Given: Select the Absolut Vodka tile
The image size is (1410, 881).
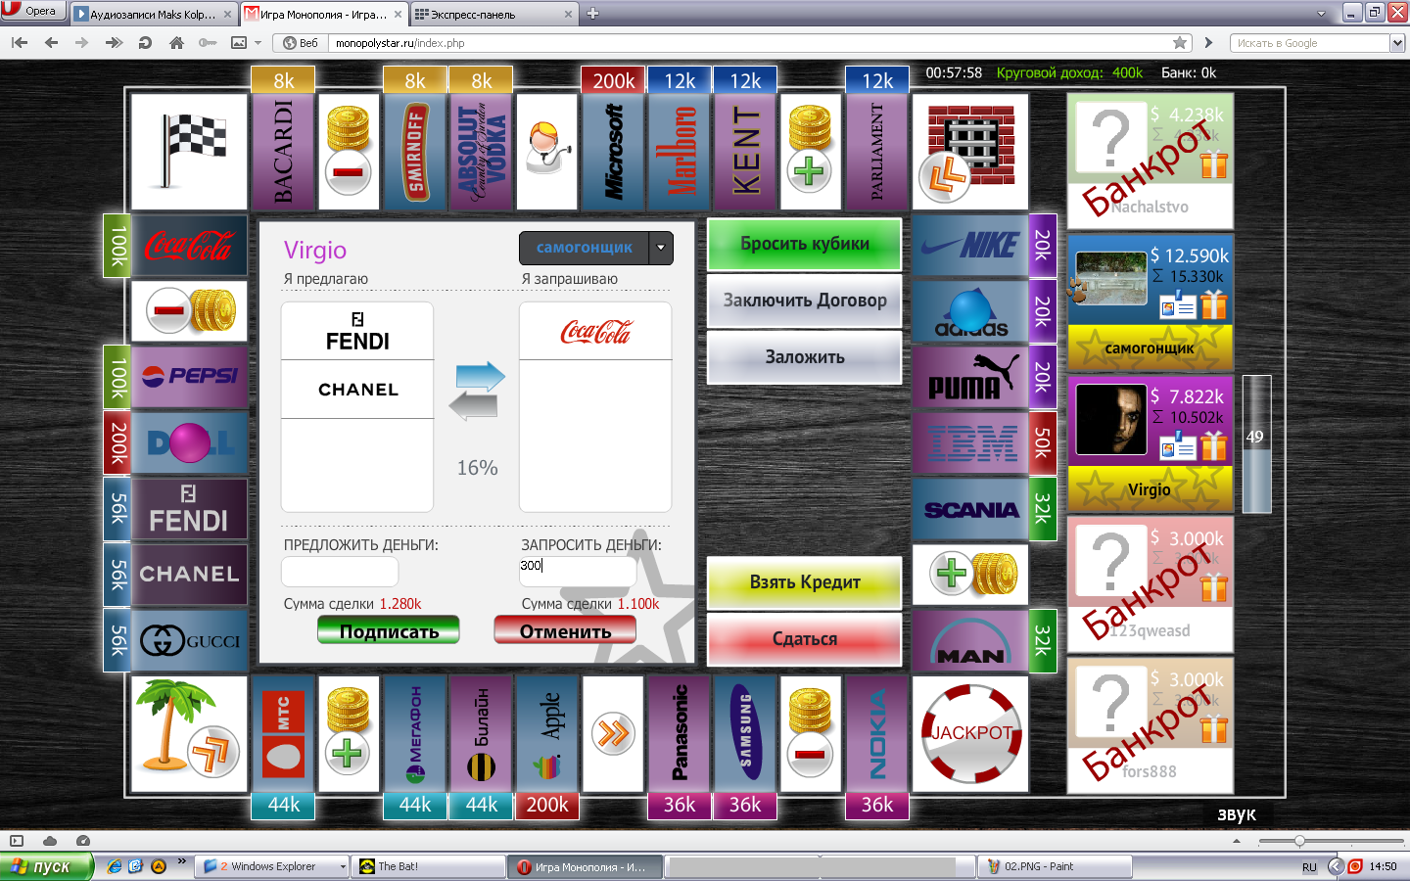Looking at the screenshot, I should tap(481, 152).
